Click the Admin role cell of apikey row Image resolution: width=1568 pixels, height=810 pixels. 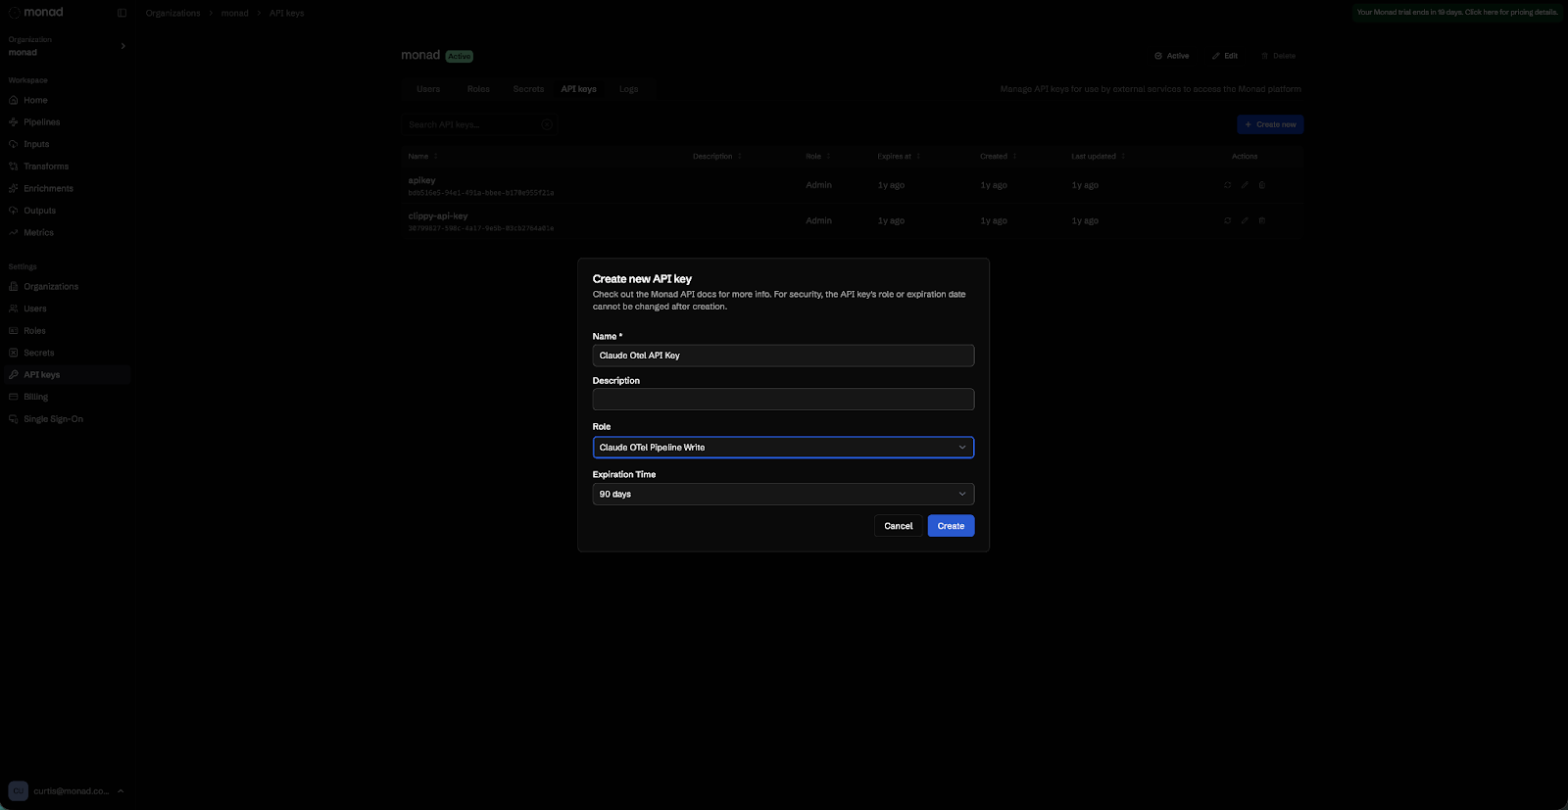(x=818, y=185)
